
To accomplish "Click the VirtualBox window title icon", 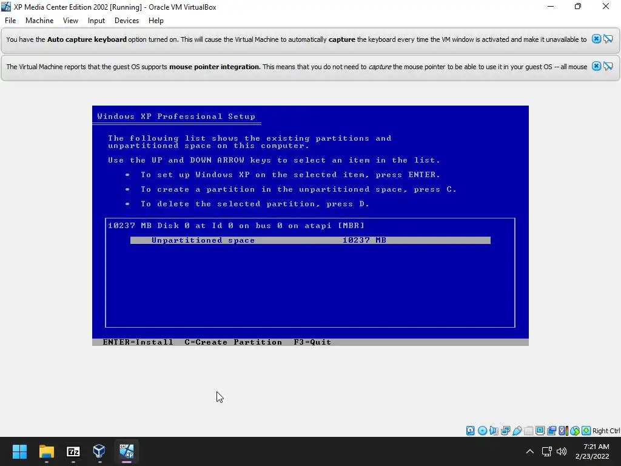I will (6, 7).
